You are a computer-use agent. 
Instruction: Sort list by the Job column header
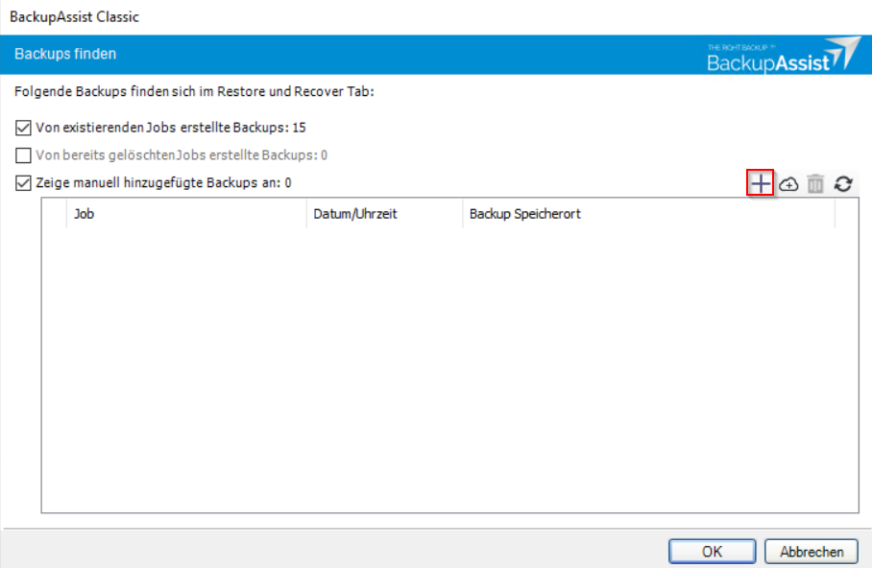pos(185,214)
